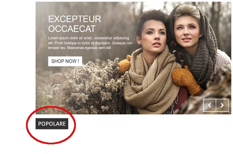
Task: Click the beige knitted scarf in banner
Action: [x=151, y=83]
